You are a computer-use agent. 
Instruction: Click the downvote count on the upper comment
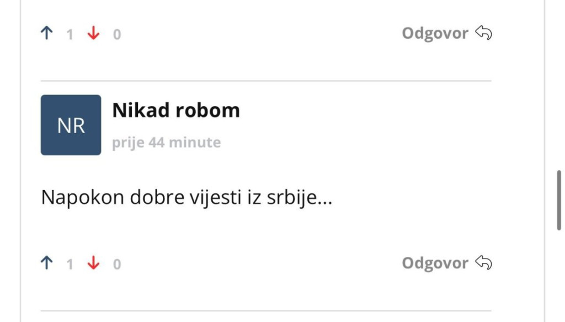(117, 35)
